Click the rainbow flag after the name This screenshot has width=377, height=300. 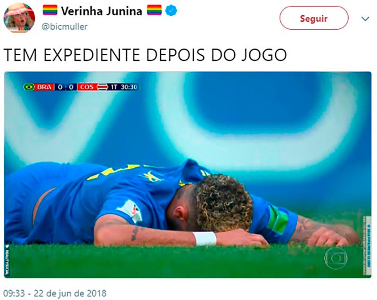155,10
